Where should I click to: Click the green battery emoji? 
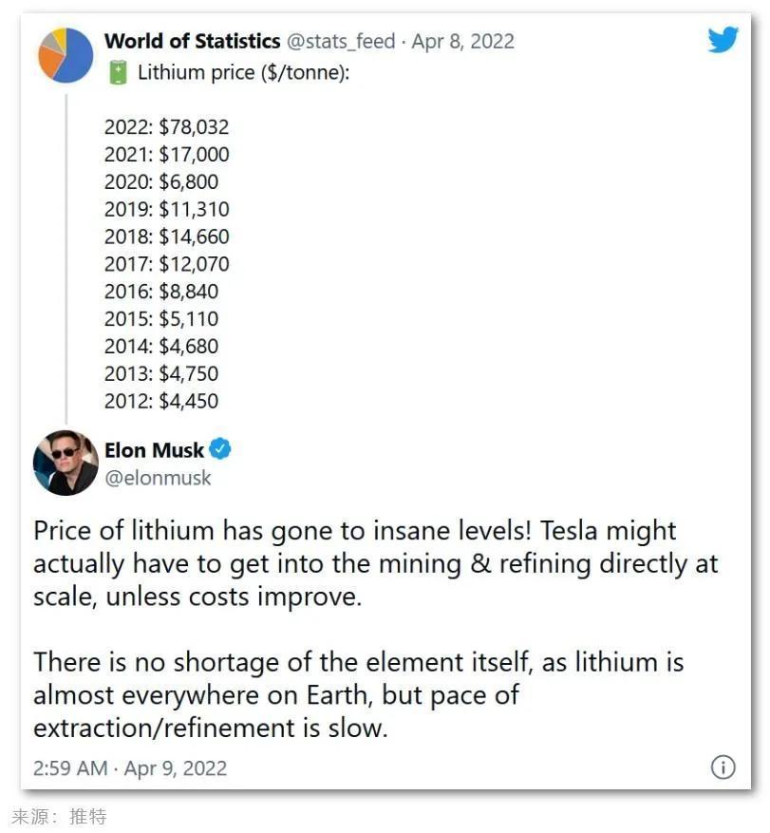tap(119, 73)
